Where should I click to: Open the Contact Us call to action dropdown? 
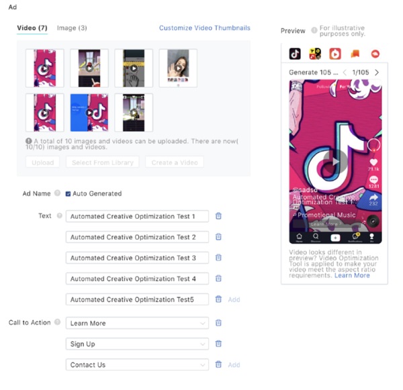click(137, 364)
